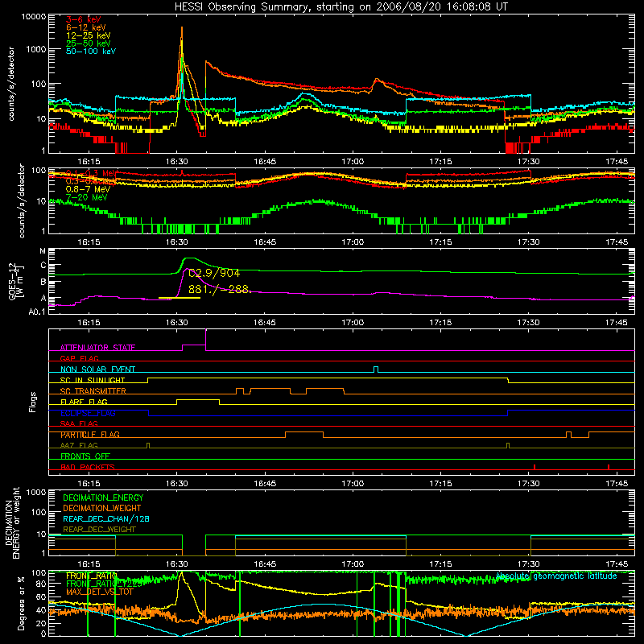Image resolution: width=644 pixels, height=644 pixels.
Task: Click the FLARE_FLAG label
Action: (84, 402)
